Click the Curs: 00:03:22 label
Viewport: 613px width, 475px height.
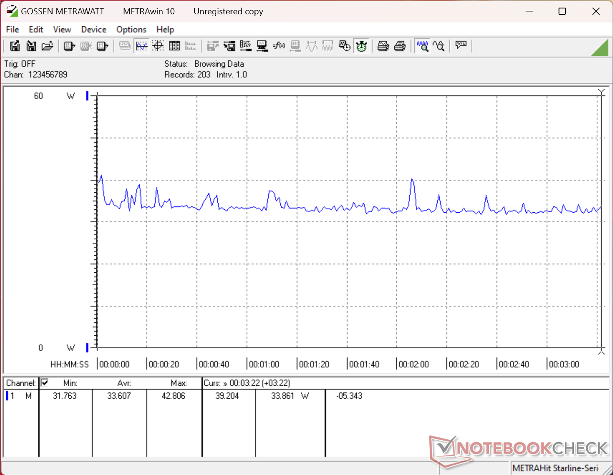tap(247, 383)
